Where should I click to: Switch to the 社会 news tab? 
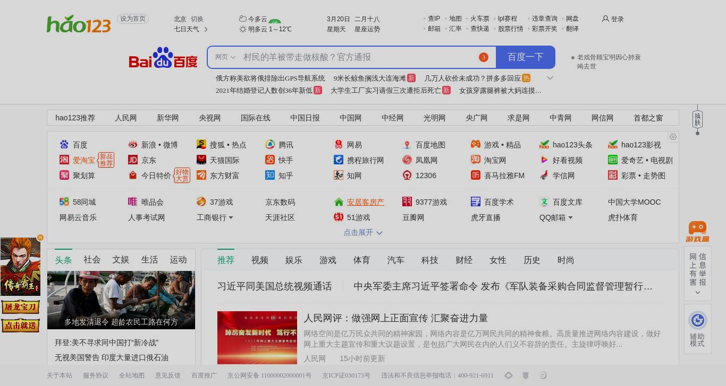click(x=92, y=259)
